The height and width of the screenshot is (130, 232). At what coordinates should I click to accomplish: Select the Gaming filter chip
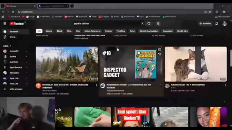click(49, 31)
